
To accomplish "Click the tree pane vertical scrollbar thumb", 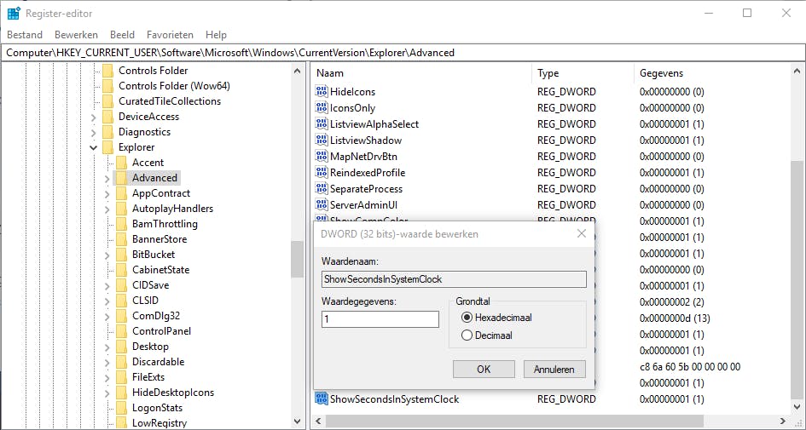I will coord(297,260).
